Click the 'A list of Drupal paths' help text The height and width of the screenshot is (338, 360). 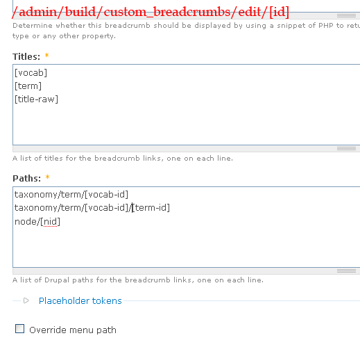[x=138, y=280]
